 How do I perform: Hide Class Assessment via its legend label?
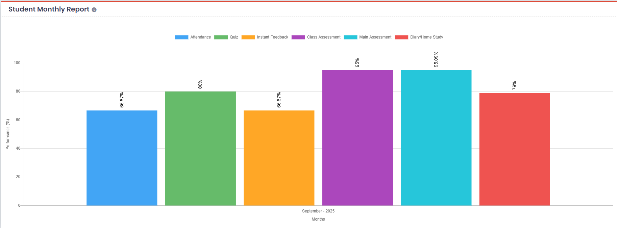tap(324, 37)
